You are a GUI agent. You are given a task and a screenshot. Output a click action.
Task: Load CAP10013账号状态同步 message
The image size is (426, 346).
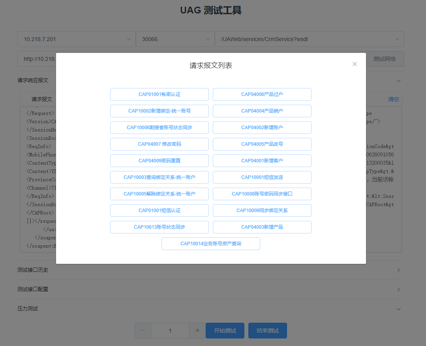[x=160, y=227]
